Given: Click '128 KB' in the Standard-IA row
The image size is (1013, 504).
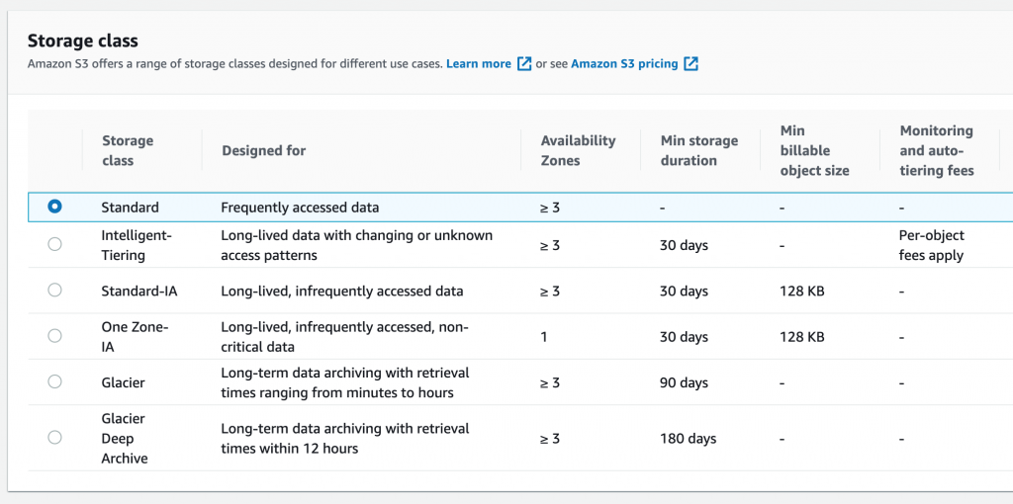Looking at the screenshot, I should 802,292.
